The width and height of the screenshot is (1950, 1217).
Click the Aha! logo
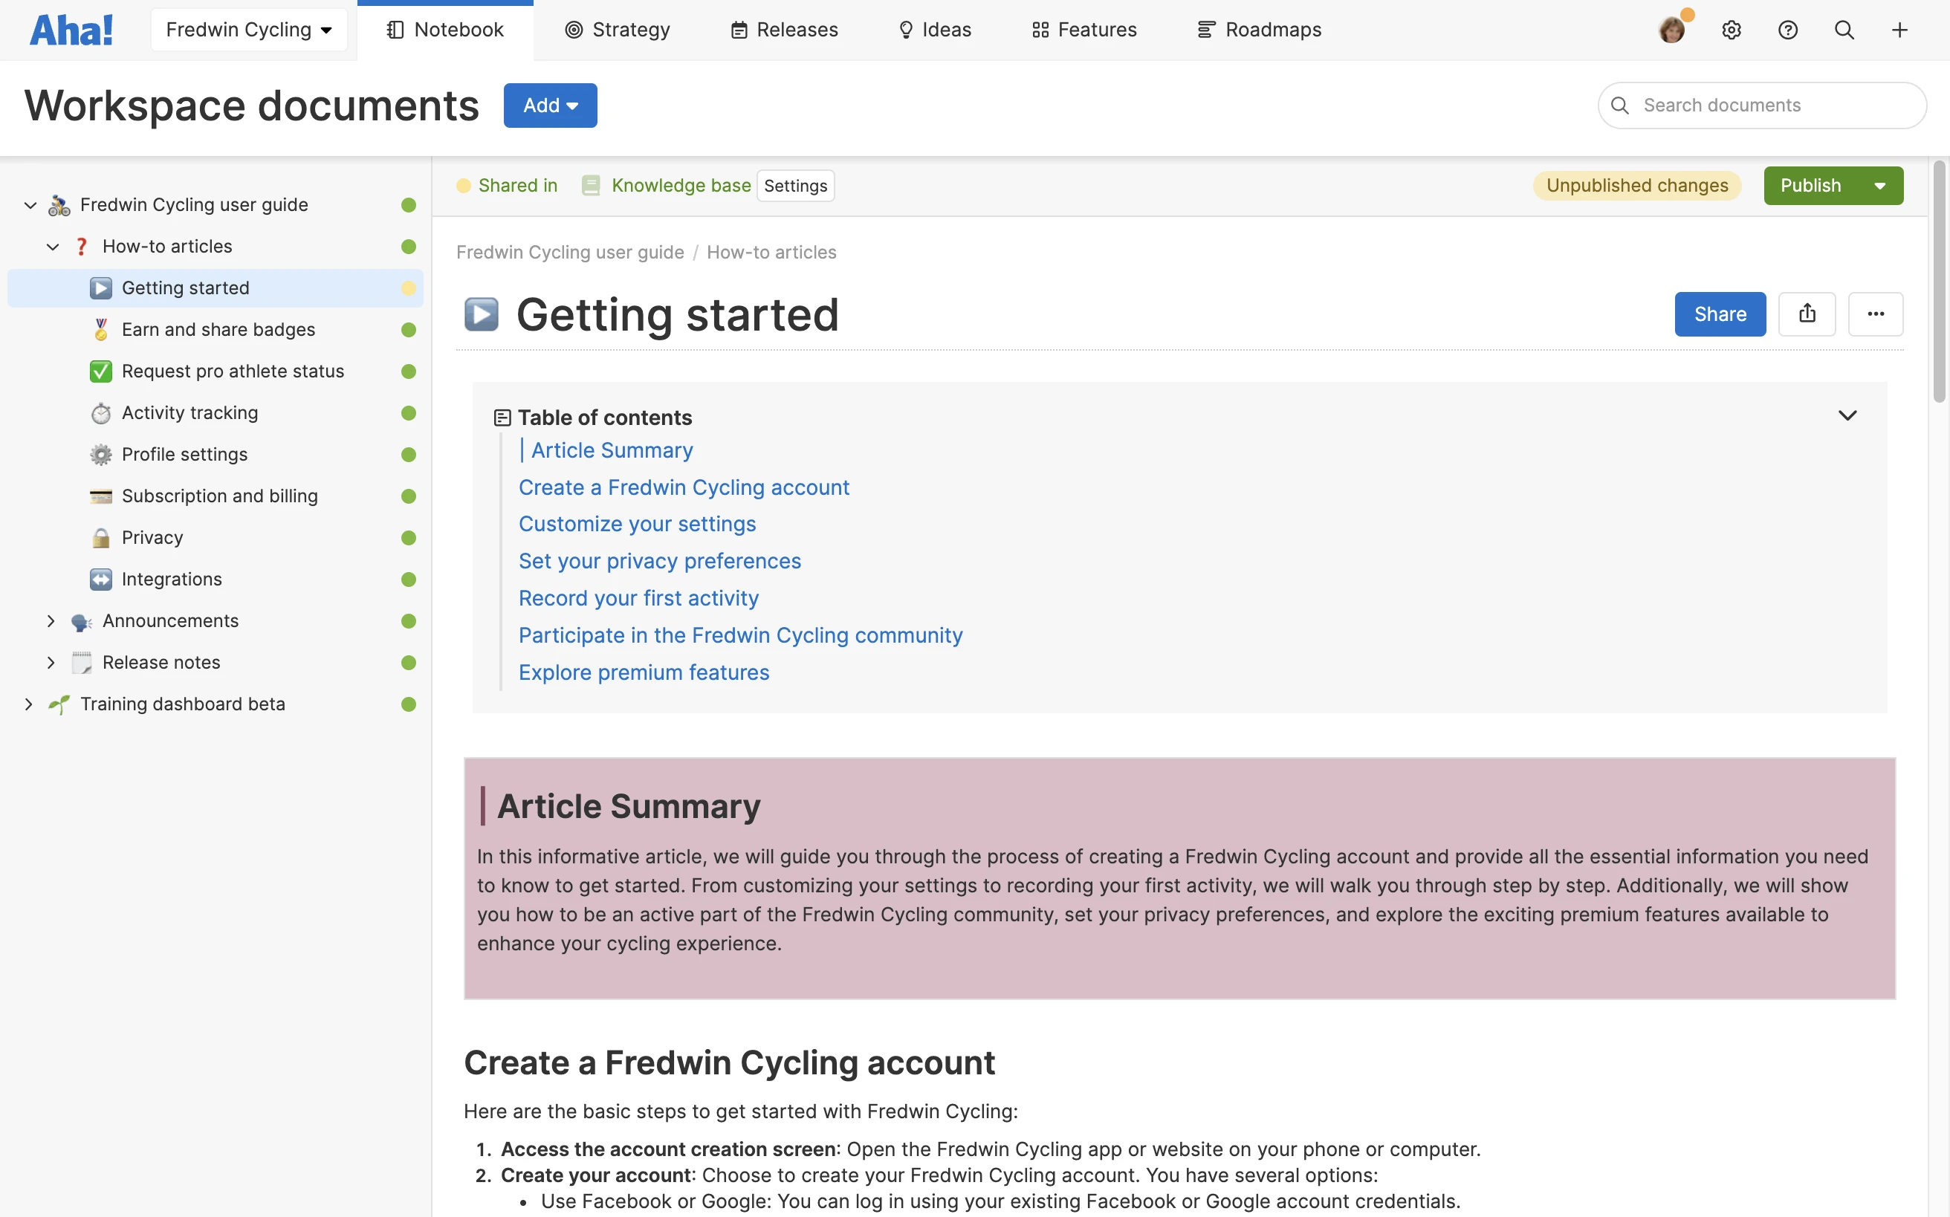click(71, 30)
